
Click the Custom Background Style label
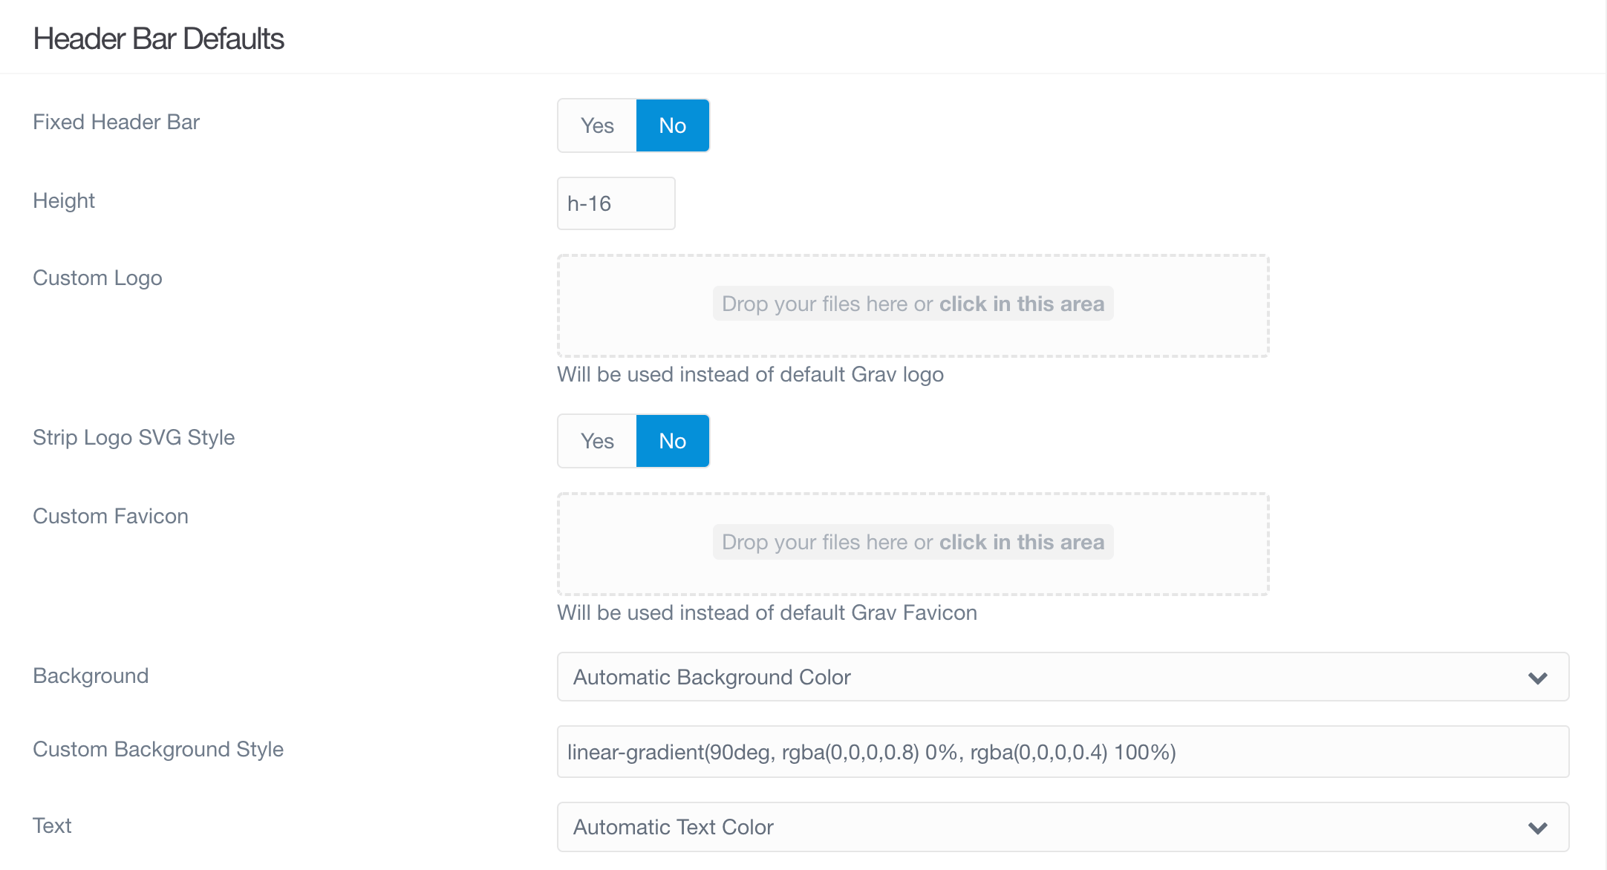pos(158,750)
